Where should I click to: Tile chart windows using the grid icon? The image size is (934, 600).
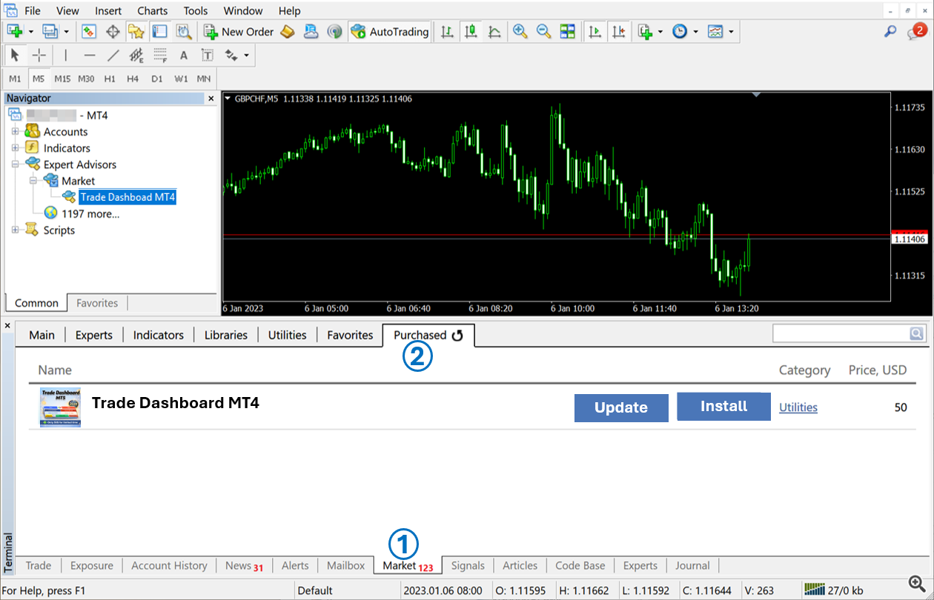pos(568,31)
